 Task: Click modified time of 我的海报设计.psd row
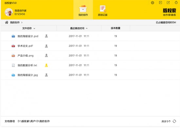pyautogui.click(x=79, y=36)
